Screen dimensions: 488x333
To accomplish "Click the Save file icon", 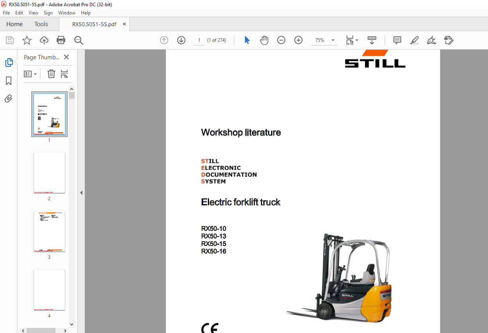I will click(x=10, y=40).
